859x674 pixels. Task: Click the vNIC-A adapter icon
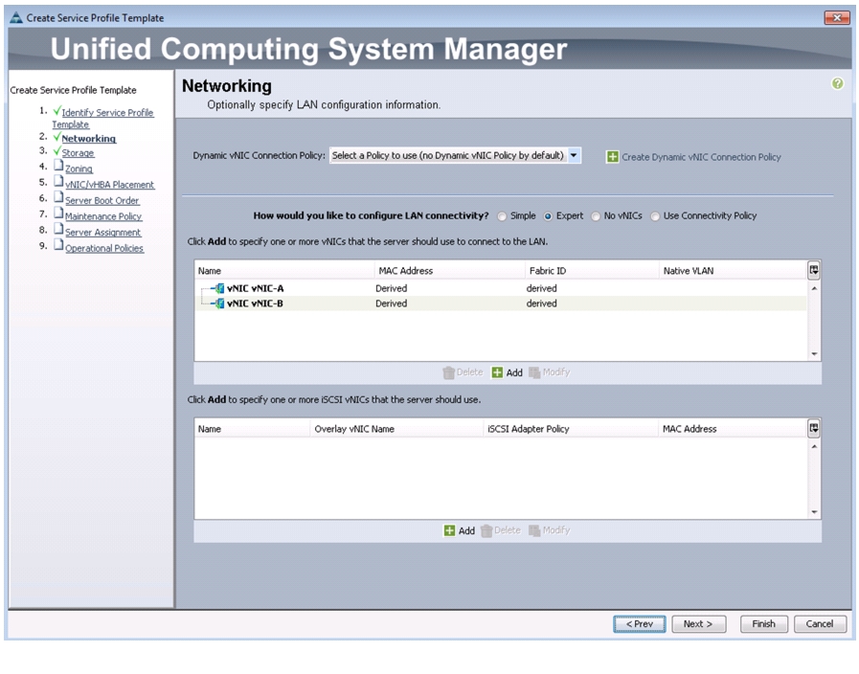pos(218,288)
